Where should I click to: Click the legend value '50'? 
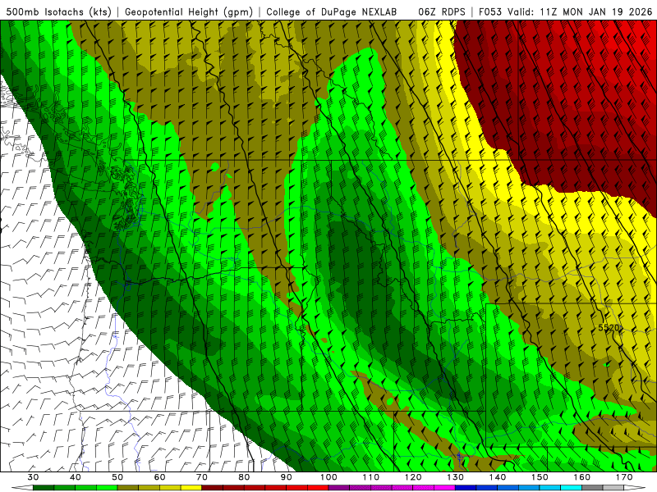(117, 477)
